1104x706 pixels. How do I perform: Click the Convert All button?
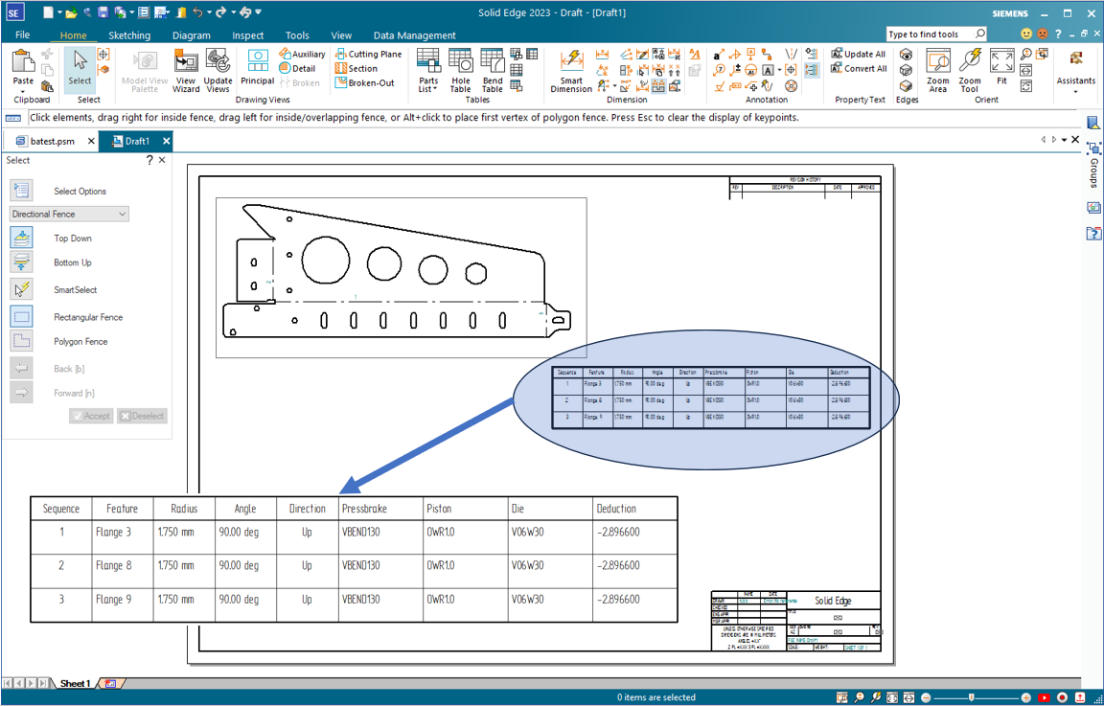858,68
